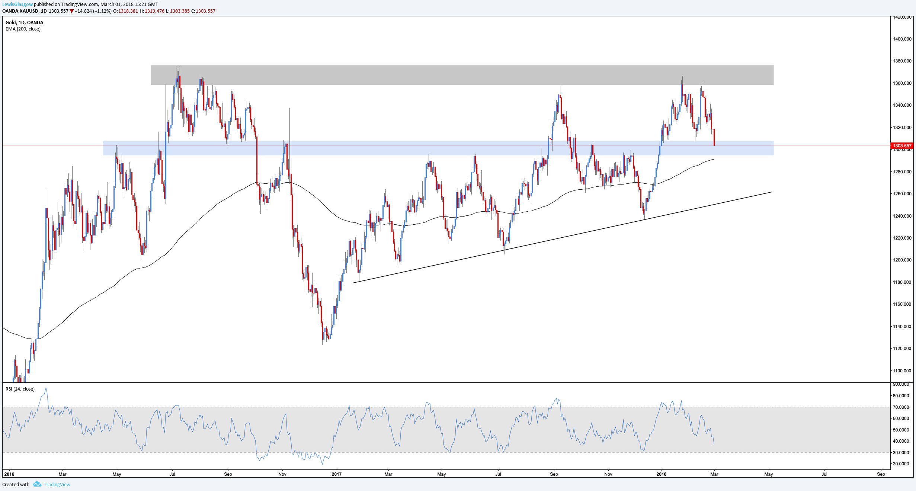Click the 2018 label on time axis
Viewport: 916px width, 491px height.
(661, 474)
